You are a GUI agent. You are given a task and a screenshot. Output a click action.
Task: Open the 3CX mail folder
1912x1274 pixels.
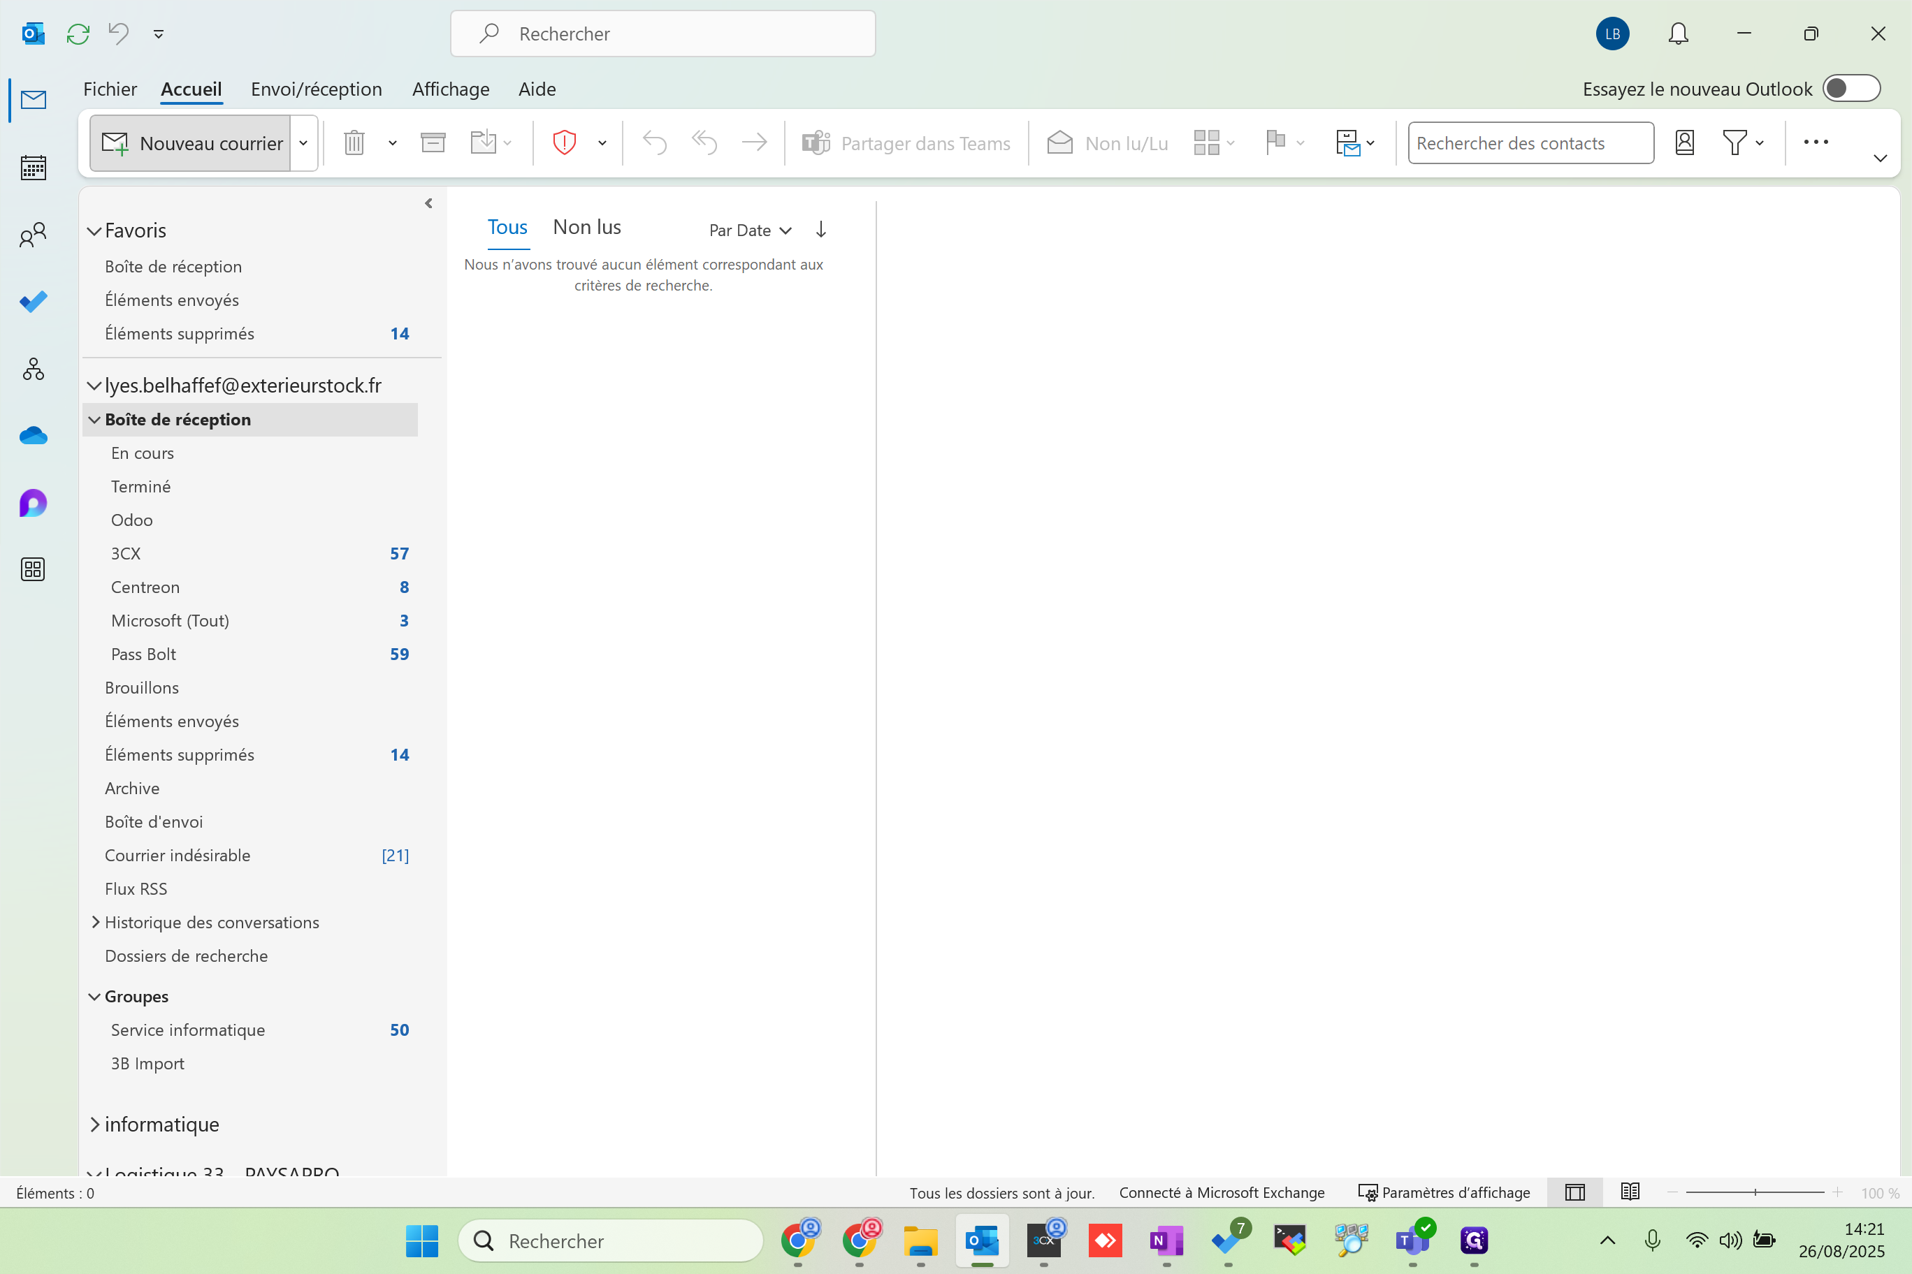point(250,553)
